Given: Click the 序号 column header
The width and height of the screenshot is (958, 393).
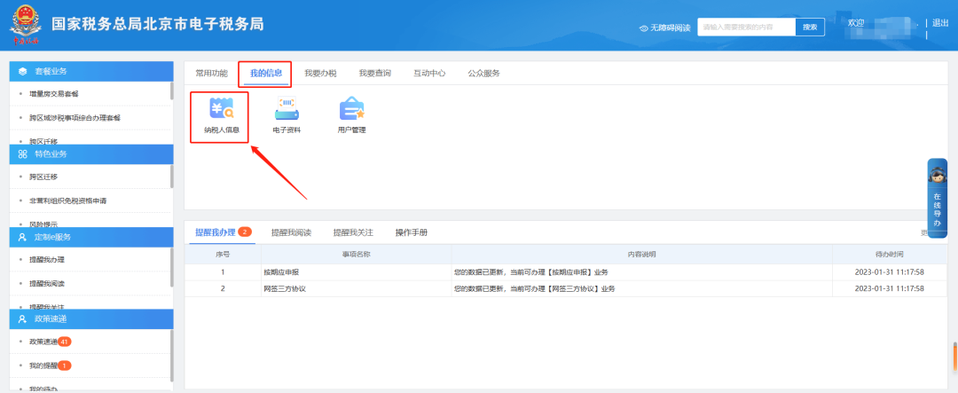Looking at the screenshot, I should click(223, 255).
